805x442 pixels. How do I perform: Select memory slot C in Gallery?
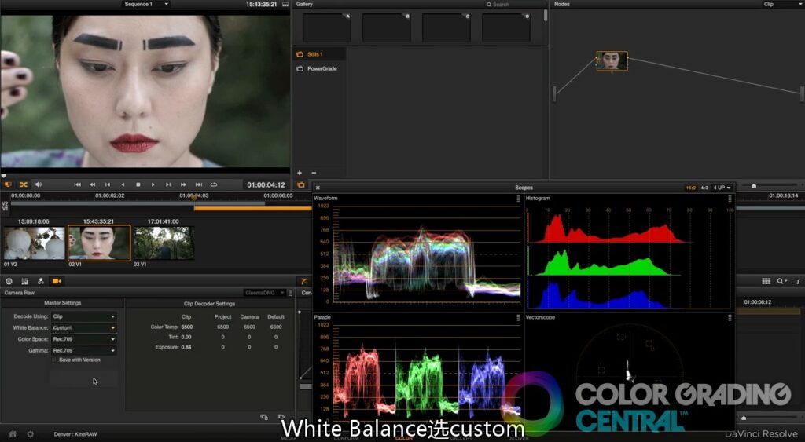point(447,27)
